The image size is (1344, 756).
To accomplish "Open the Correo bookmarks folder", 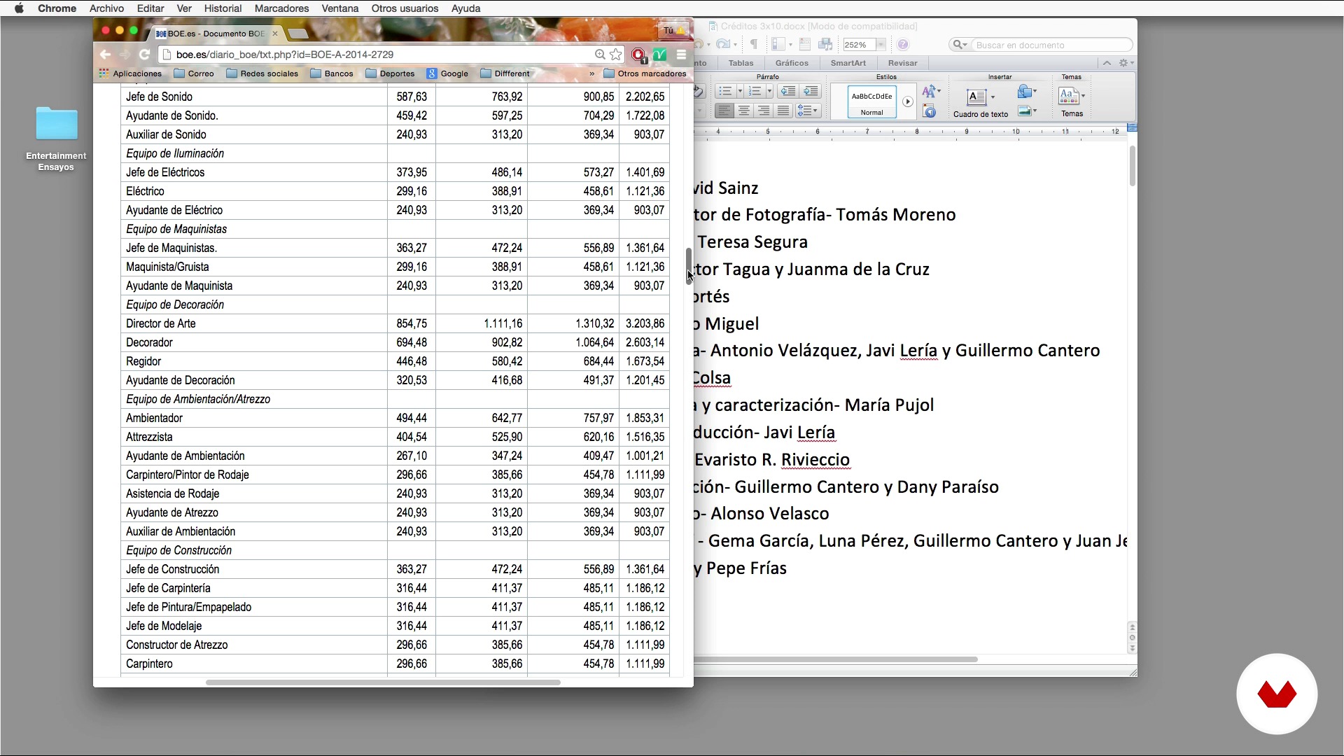I will (x=194, y=73).
